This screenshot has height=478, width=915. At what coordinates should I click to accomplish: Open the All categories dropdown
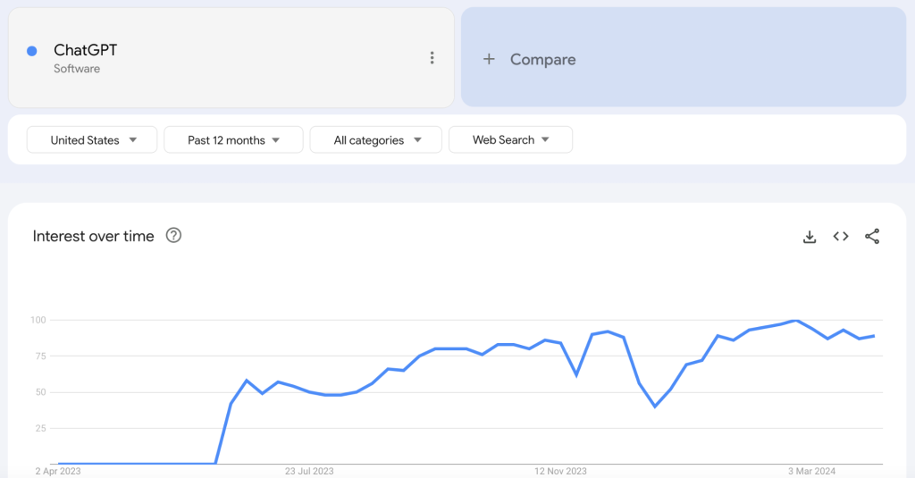point(376,140)
